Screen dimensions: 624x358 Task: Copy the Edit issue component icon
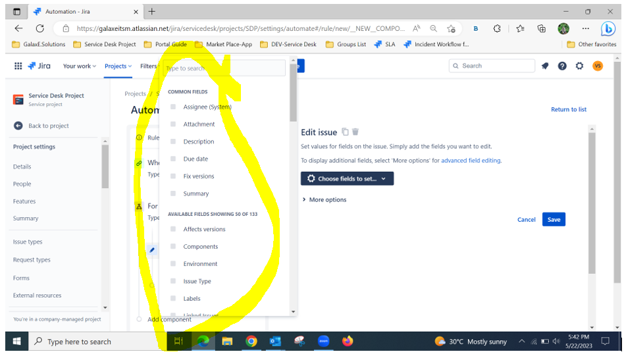coord(346,132)
